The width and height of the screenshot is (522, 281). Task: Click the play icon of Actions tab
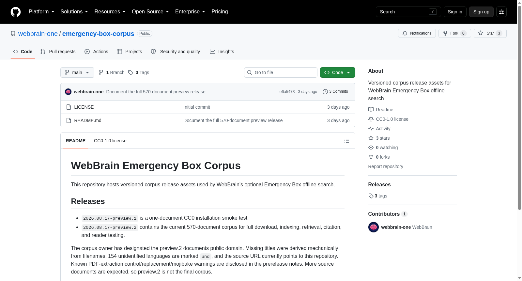87,52
